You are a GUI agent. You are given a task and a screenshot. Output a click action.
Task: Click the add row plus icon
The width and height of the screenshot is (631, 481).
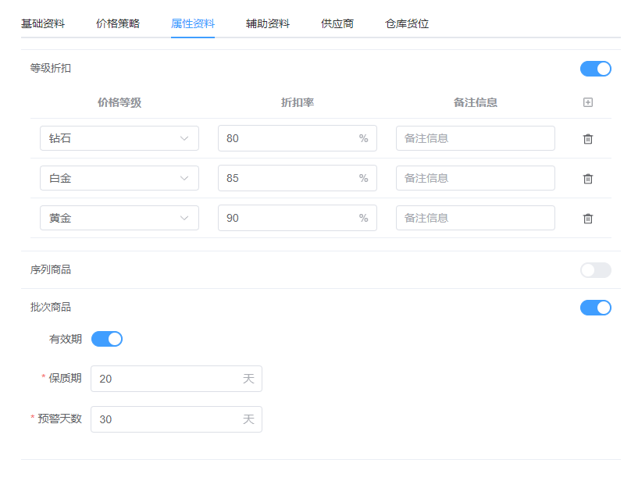point(588,102)
